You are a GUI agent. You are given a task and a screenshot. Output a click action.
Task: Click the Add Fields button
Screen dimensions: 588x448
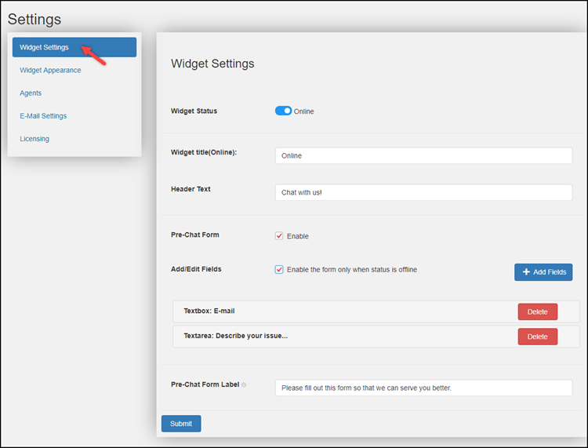click(543, 272)
